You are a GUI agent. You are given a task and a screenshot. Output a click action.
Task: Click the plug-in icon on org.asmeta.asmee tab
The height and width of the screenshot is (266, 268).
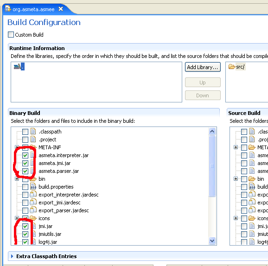[8, 9]
